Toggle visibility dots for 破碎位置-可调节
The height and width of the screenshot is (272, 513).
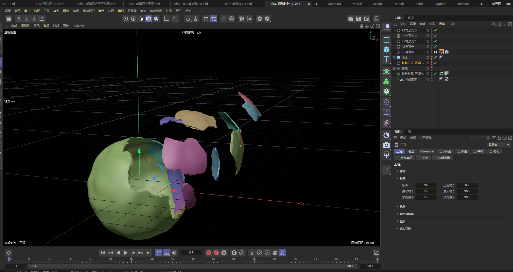point(432,63)
